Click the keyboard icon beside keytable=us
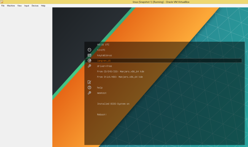The image size is (248, 147). pyautogui.click(x=89, y=55)
